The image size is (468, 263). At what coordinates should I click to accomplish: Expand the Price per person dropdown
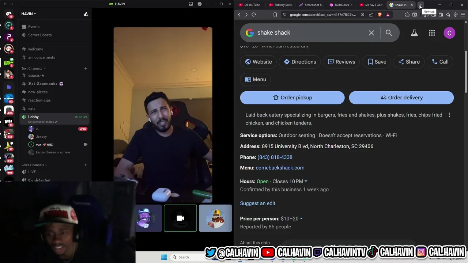click(301, 218)
